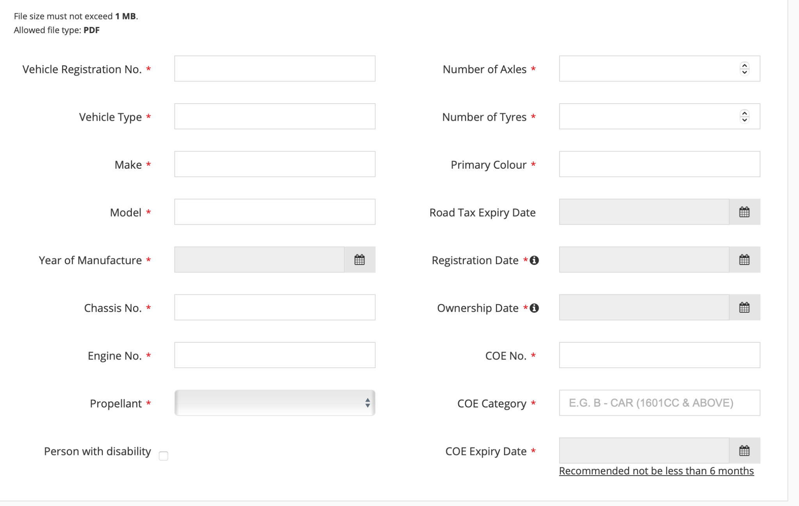Focus the Engine No. input box
799x506 pixels.
275,355
